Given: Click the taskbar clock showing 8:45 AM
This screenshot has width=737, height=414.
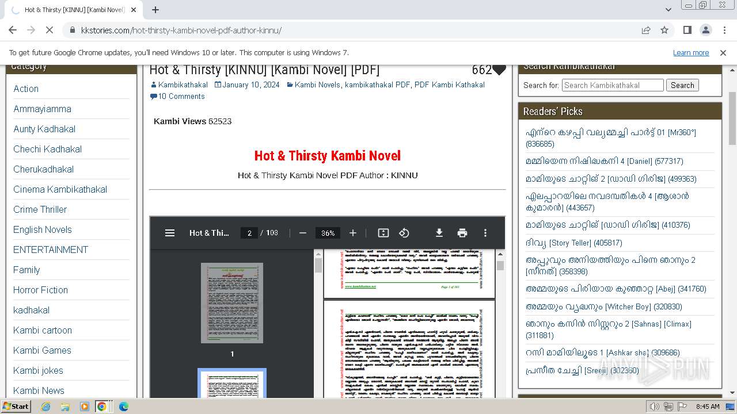Looking at the screenshot, I should tap(708, 407).
